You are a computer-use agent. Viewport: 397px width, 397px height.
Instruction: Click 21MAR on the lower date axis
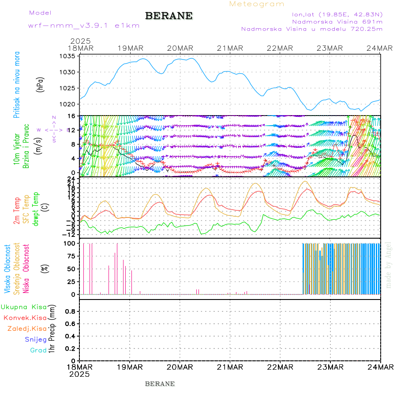[x=230, y=367]
